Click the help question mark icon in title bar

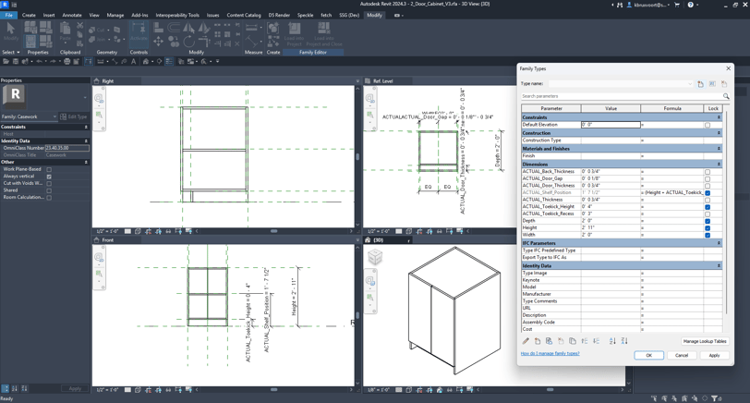coord(690,5)
